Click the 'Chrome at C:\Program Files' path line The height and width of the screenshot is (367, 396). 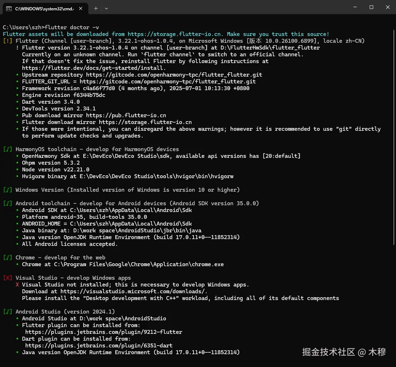coord(123,265)
